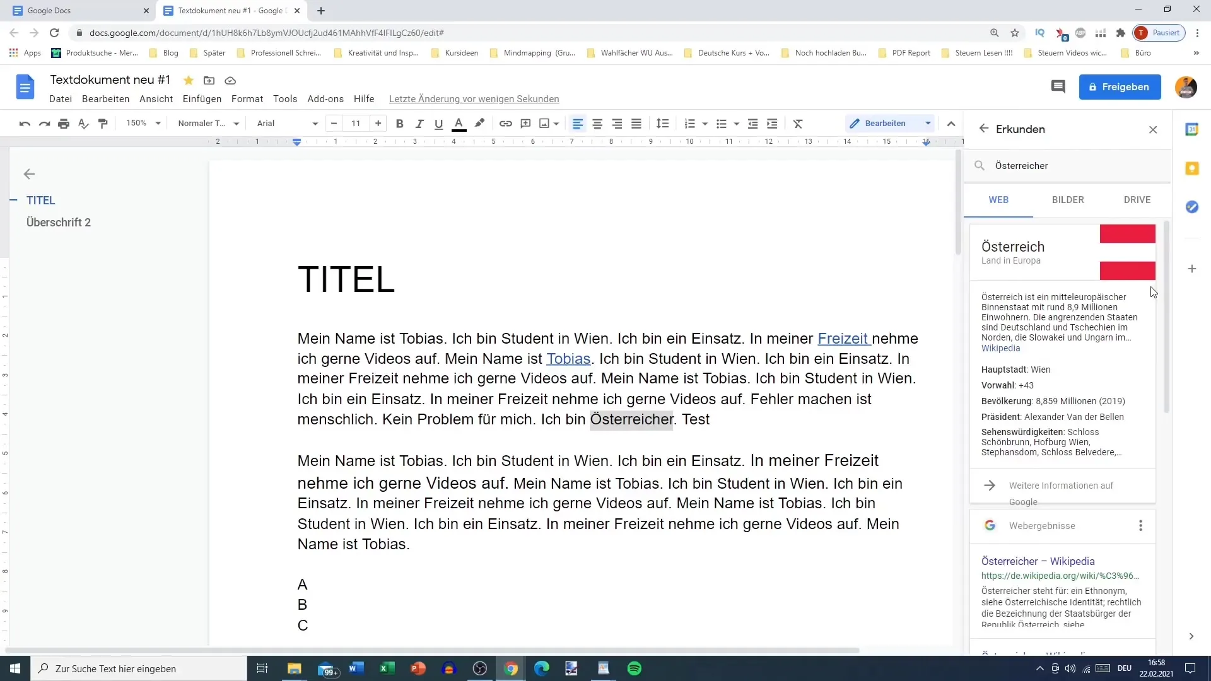Insert link with chain icon
The width and height of the screenshot is (1211, 681).
(x=506, y=124)
